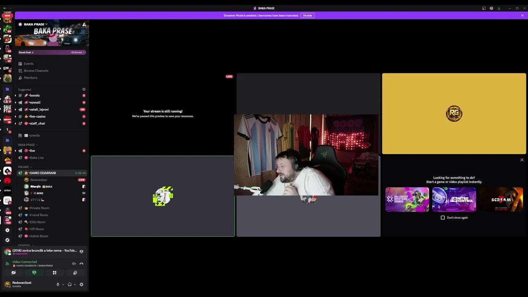Disable Streamer Mode button in banner
The height and width of the screenshot is (297, 528).
307,15
